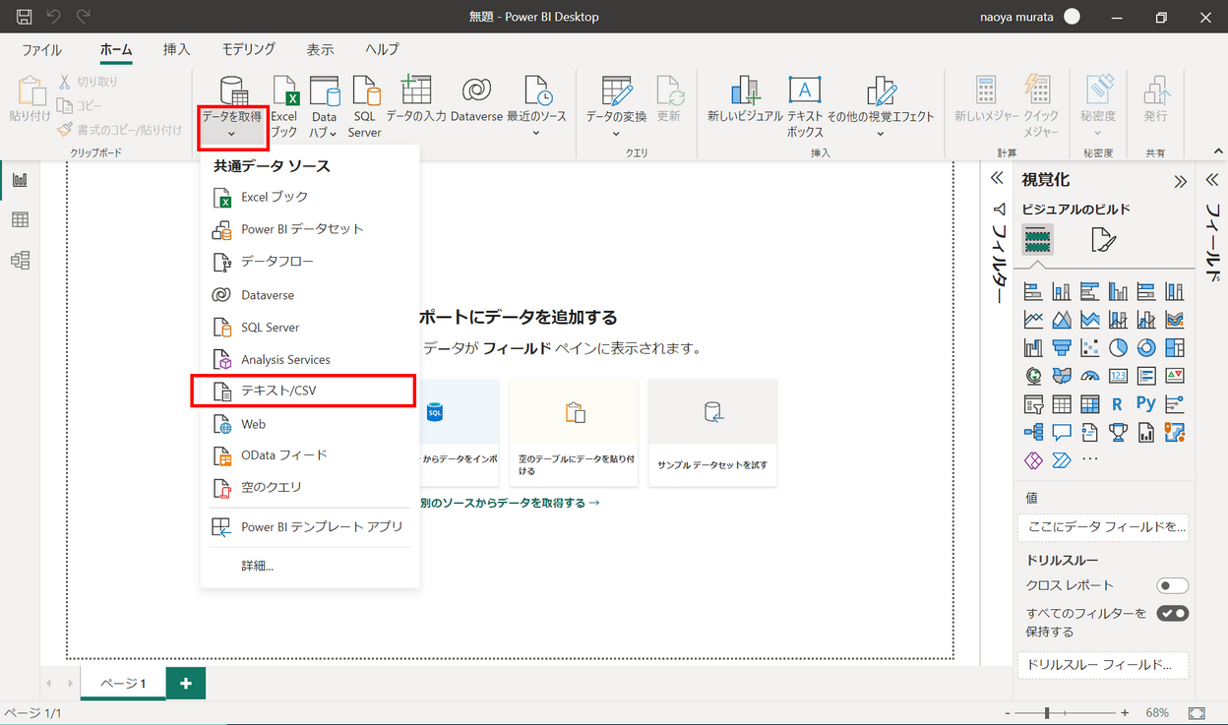Click the サンプル データセットを試す card
Screen dimensions: 1228x725
pyautogui.click(x=712, y=433)
